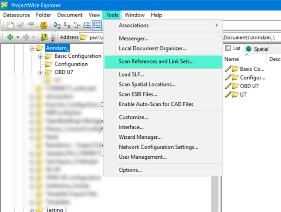Expand the Associations submenu
This screenshot has width=281, height=212.
[x=163, y=26]
